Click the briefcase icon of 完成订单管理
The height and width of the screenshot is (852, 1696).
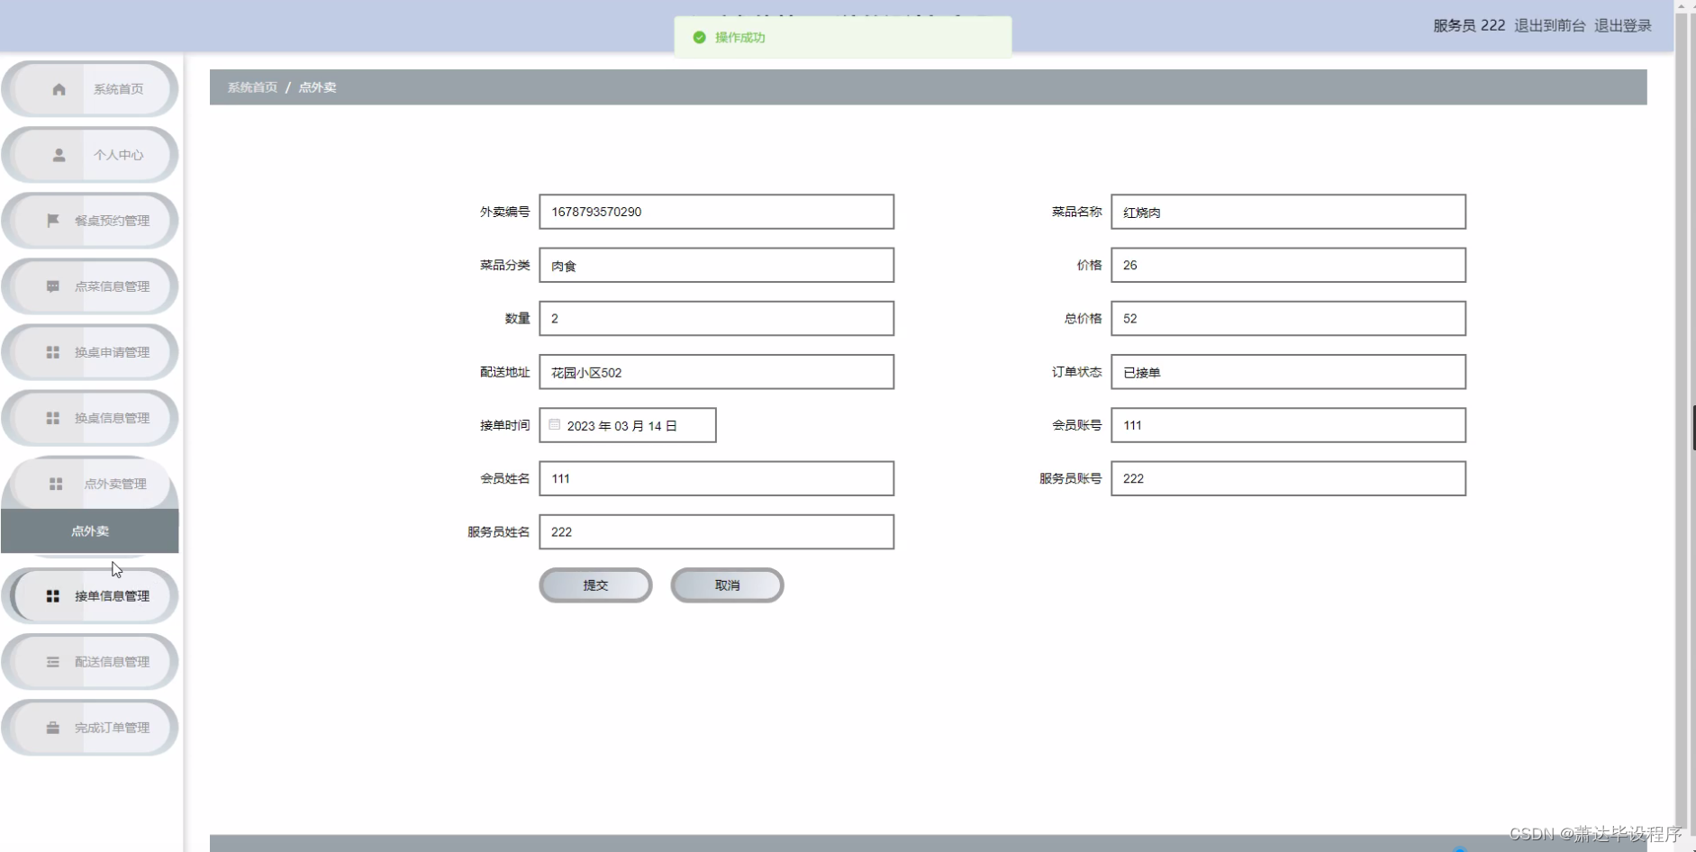(53, 728)
